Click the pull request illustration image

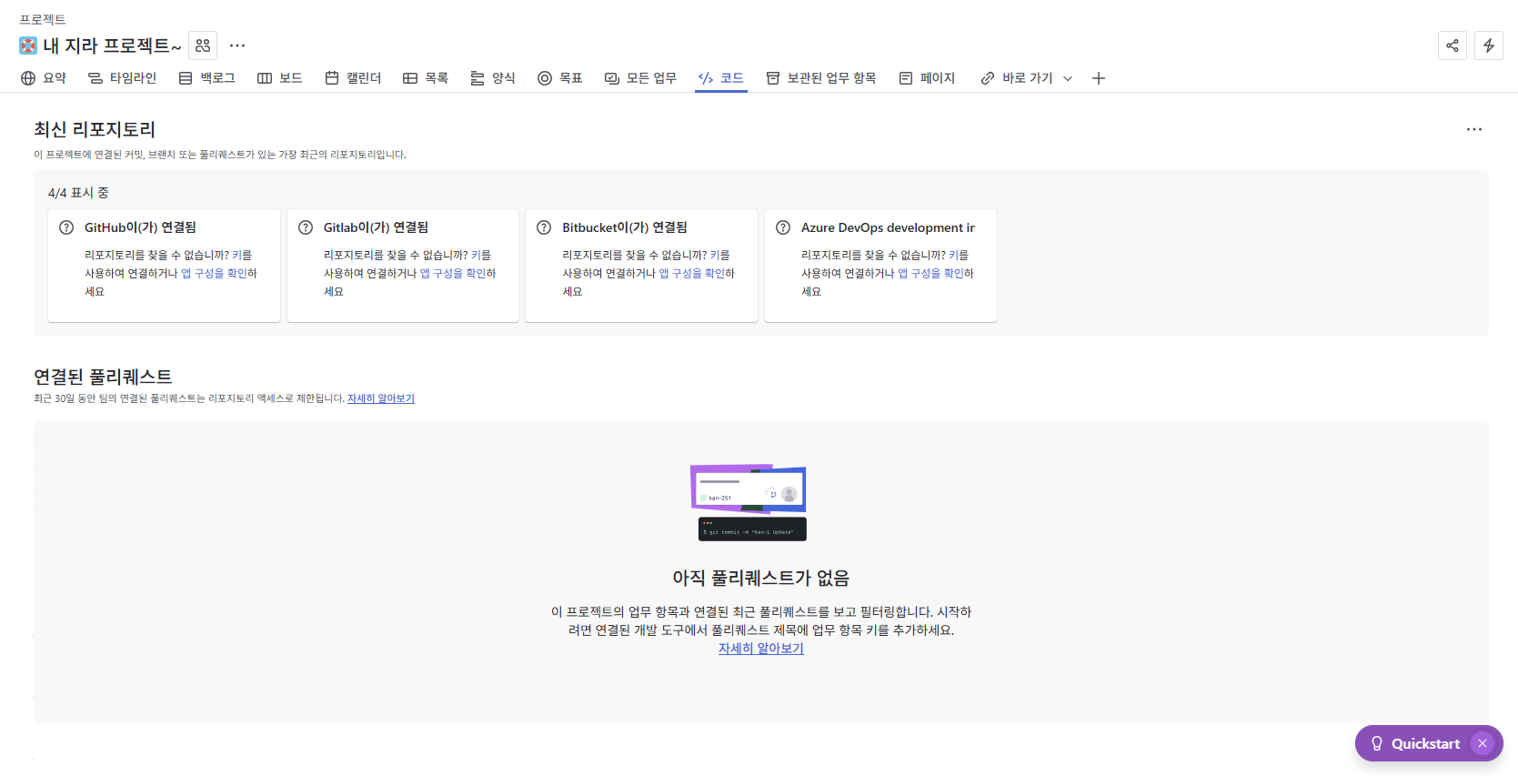coord(749,502)
